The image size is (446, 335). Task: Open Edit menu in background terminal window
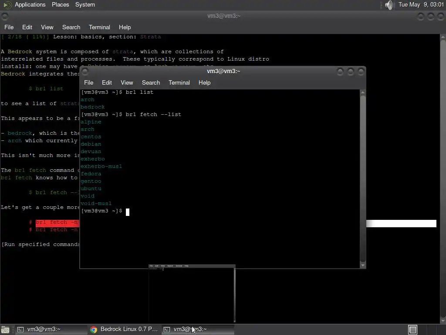(x=27, y=27)
